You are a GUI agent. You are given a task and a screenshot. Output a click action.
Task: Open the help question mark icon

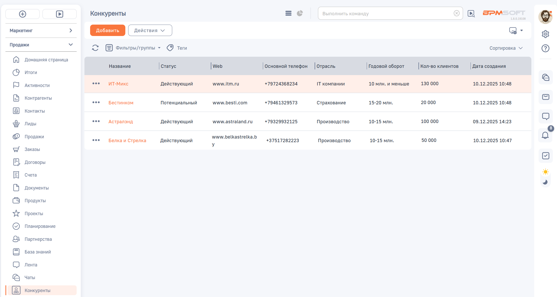pos(545,48)
